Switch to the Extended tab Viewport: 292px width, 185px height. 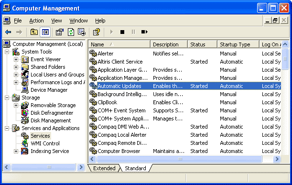[x=104, y=168]
